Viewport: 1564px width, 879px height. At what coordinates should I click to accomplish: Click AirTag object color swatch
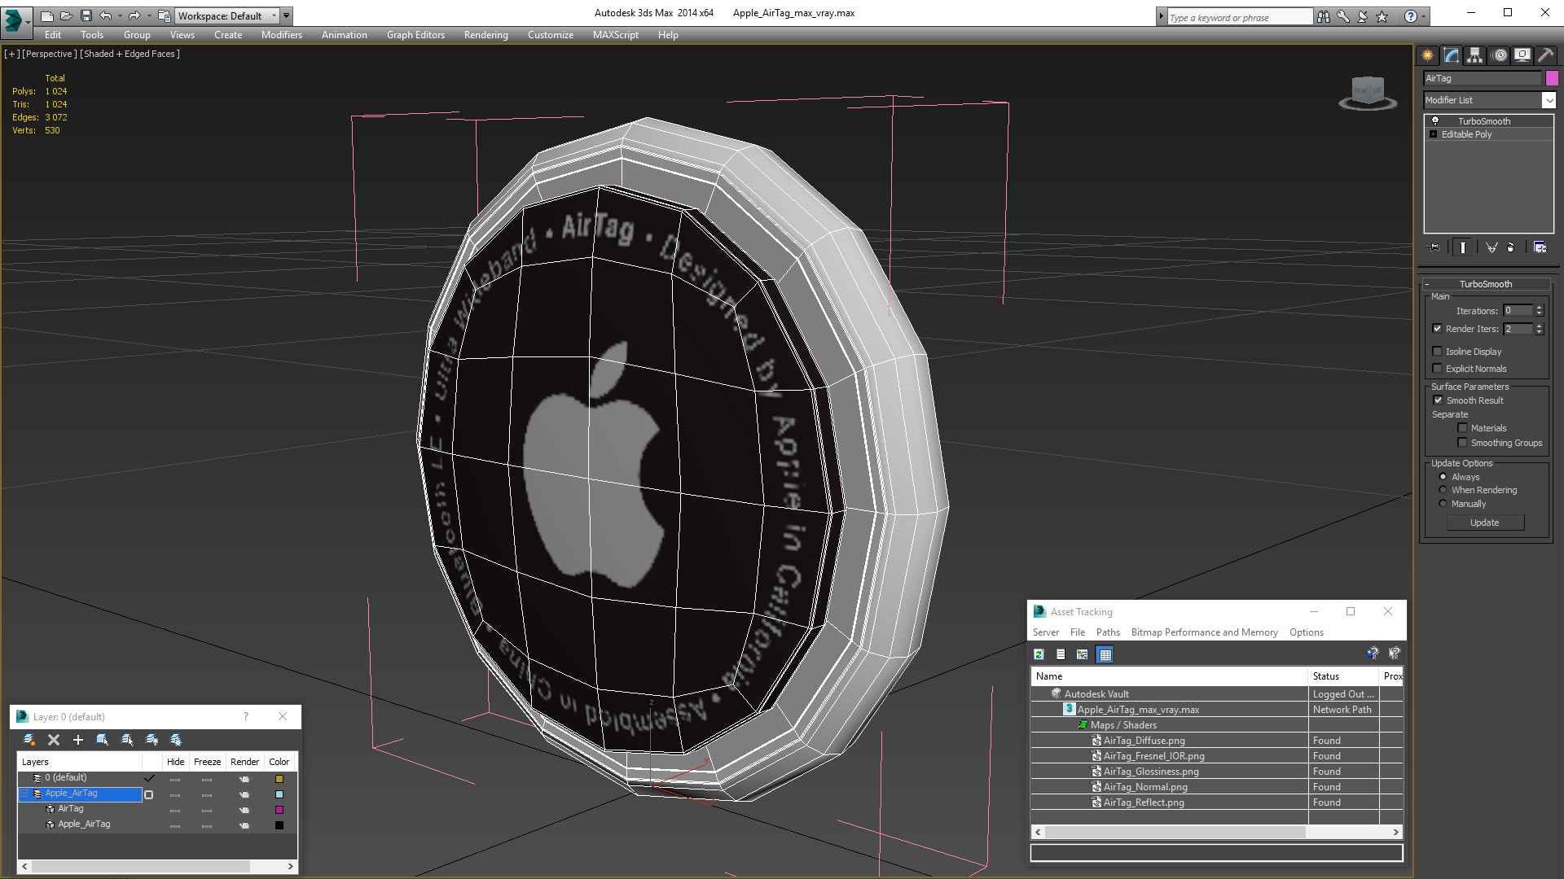click(1552, 78)
